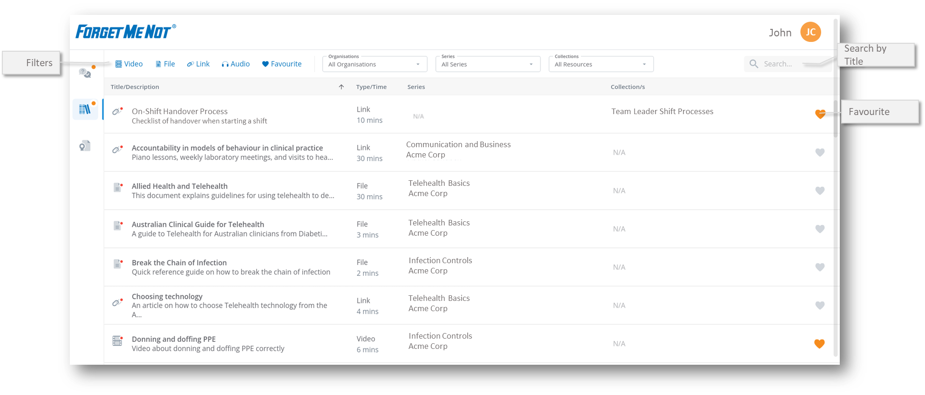
Task: Click link icon for On-Shift Handover Process
Action: 117,111
